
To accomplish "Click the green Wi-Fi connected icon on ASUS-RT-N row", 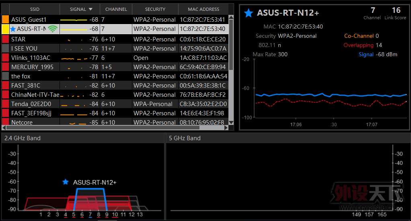I will point(53,29).
